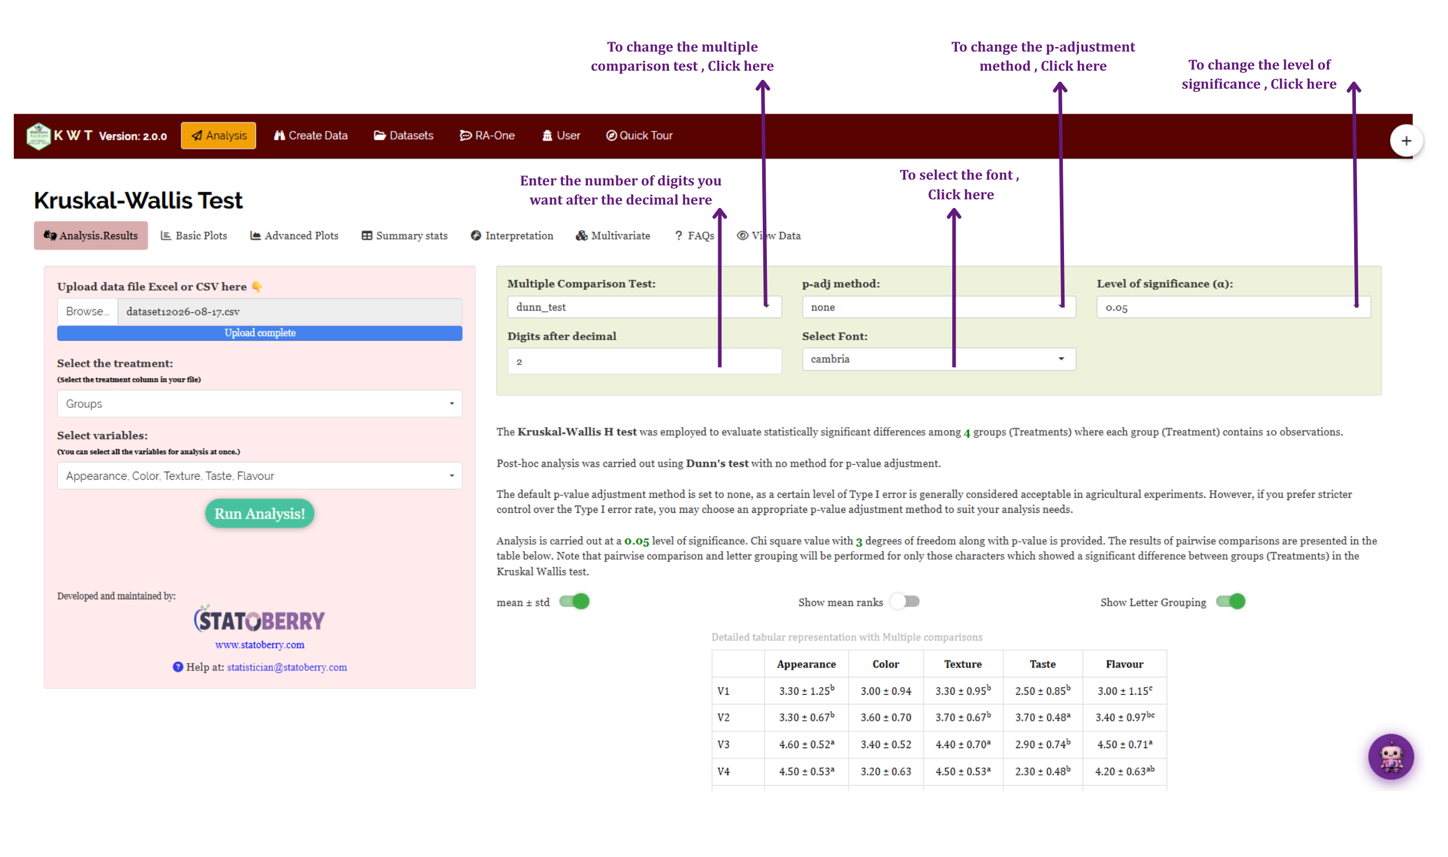The height and width of the screenshot is (857, 1448).
Task: Click the User icon in the navbar
Action: pos(547,136)
